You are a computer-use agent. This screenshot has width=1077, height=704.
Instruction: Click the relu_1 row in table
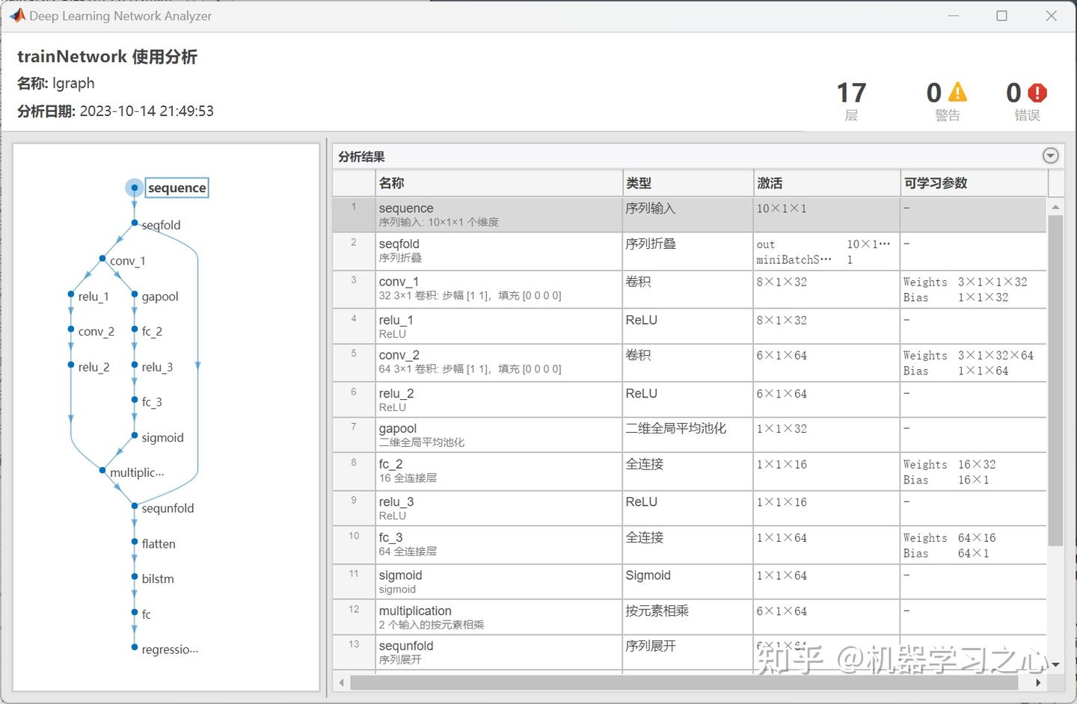(x=690, y=326)
